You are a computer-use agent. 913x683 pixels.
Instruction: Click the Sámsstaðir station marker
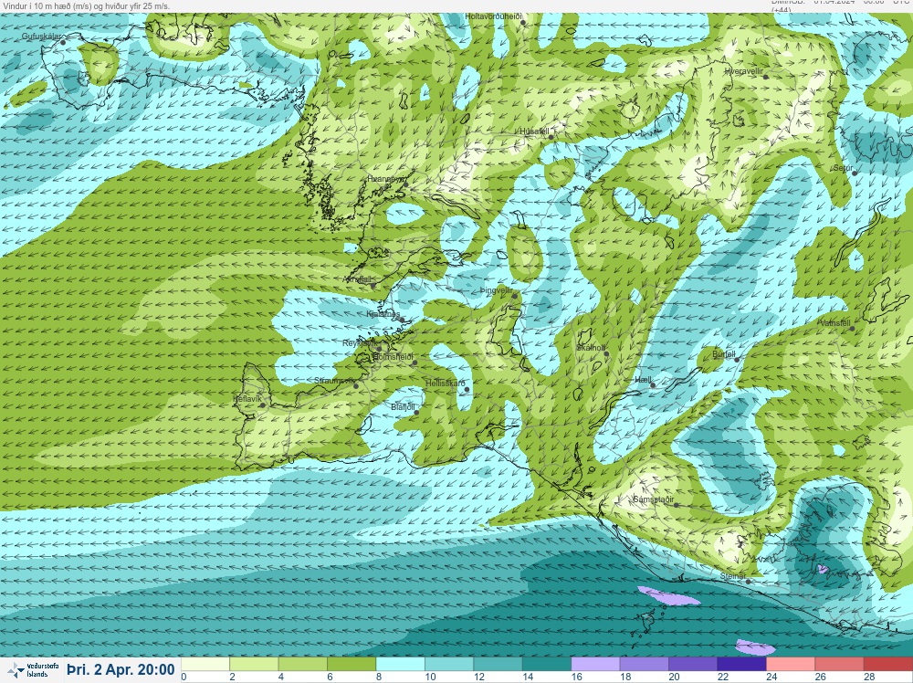(676, 506)
